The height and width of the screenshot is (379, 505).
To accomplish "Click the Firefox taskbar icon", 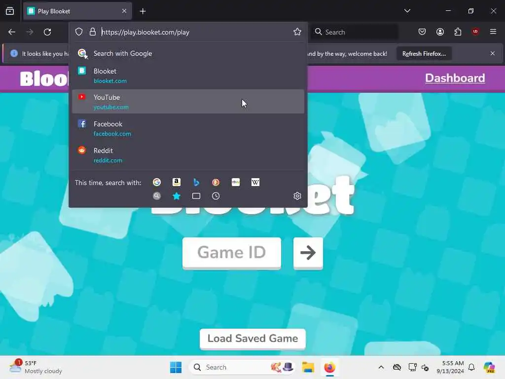I will [329, 367].
